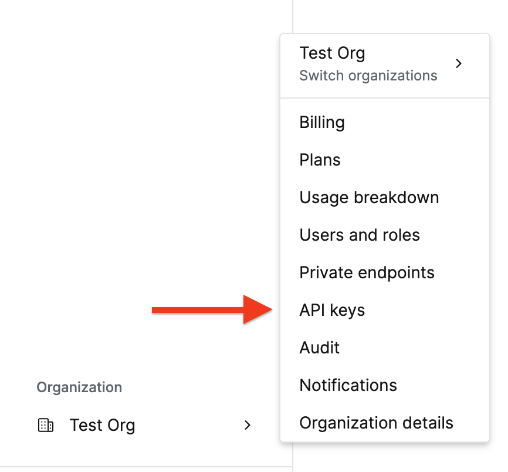The width and height of the screenshot is (508, 472).
Task: Click the Switch organizations subtitle text
Action: 368,76
